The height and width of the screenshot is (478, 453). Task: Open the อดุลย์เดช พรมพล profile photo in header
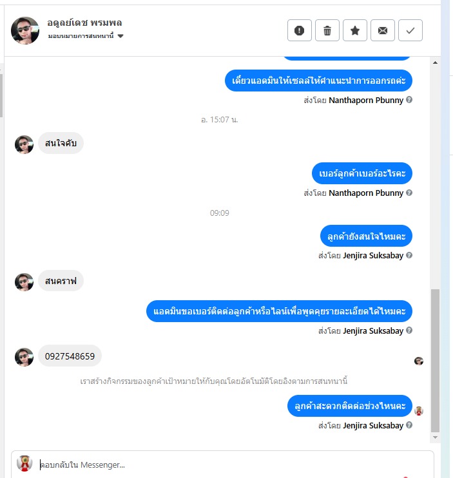point(25,30)
